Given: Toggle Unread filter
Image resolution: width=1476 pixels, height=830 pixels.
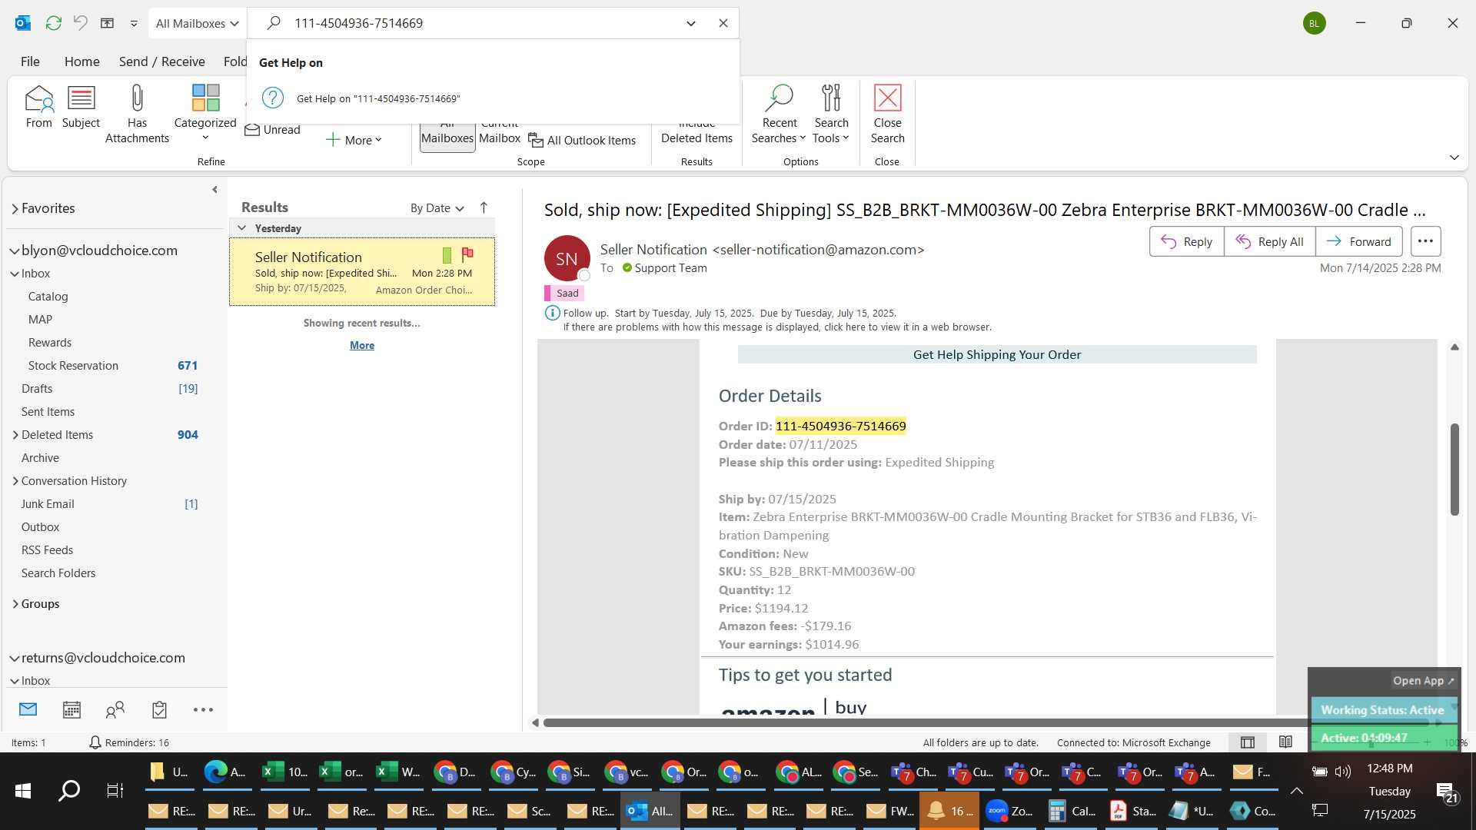Looking at the screenshot, I should 272,130.
